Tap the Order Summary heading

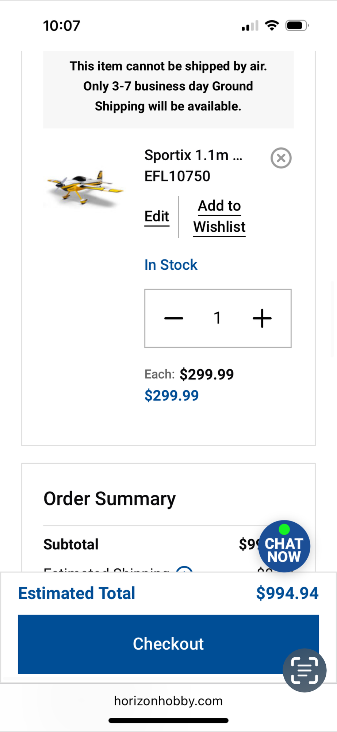110,498
